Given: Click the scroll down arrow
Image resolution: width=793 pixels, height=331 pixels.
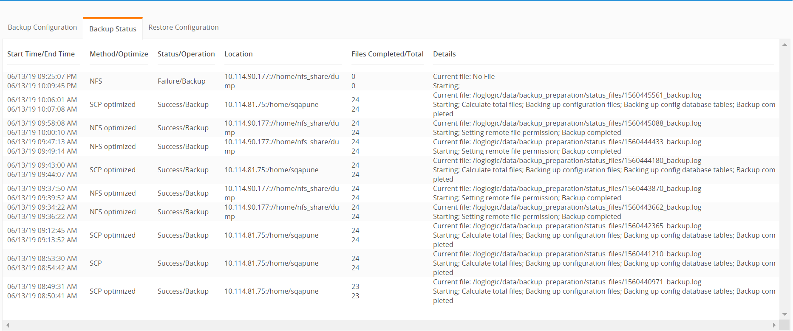Looking at the screenshot, I should pos(785,314).
